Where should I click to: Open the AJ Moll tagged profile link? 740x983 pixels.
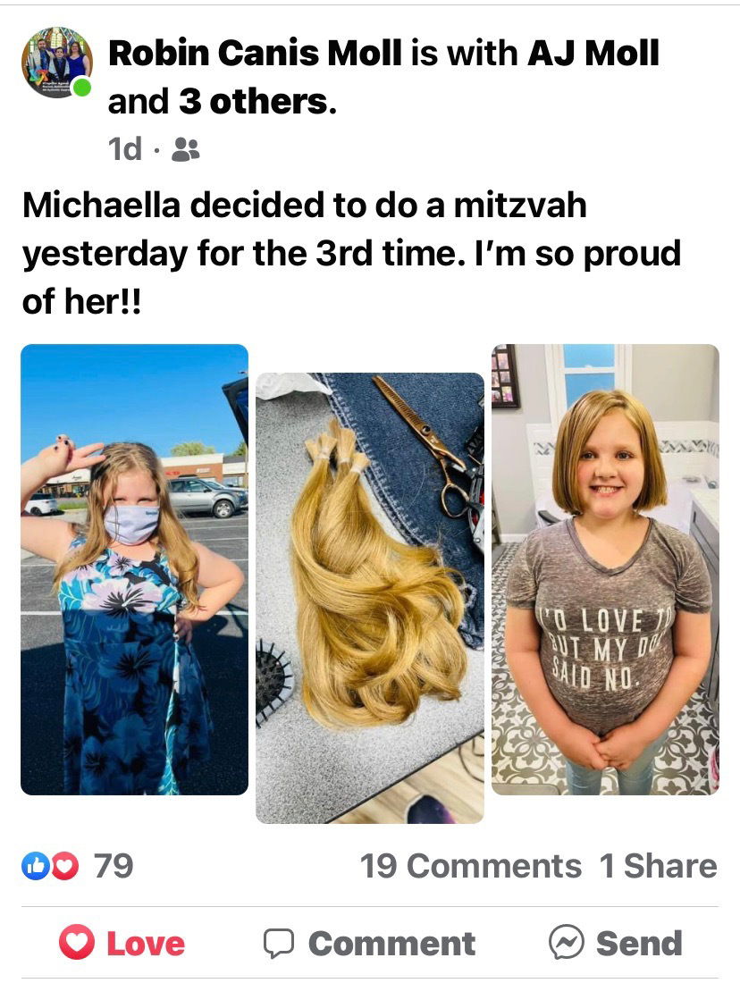pos(593,54)
